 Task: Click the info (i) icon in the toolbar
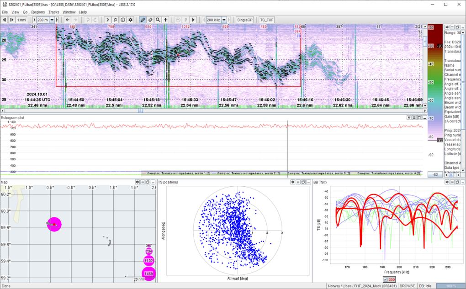click(x=122, y=20)
